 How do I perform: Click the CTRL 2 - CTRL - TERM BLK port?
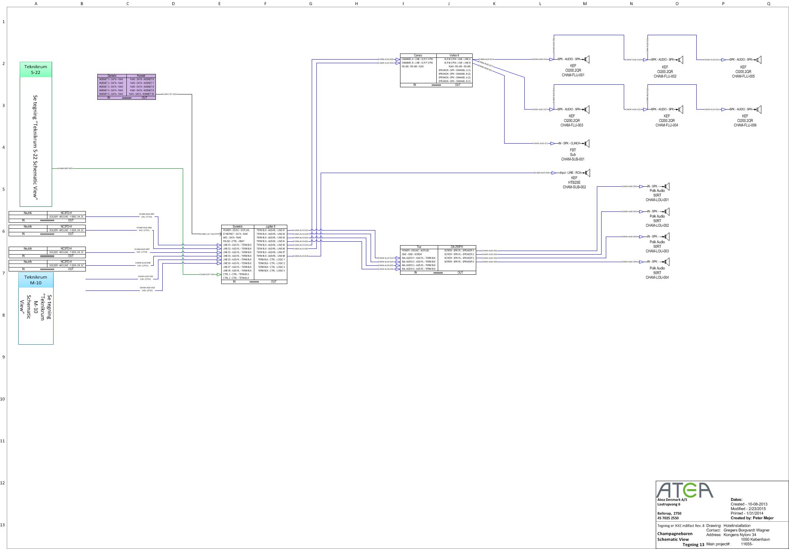[x=236, y=278]
